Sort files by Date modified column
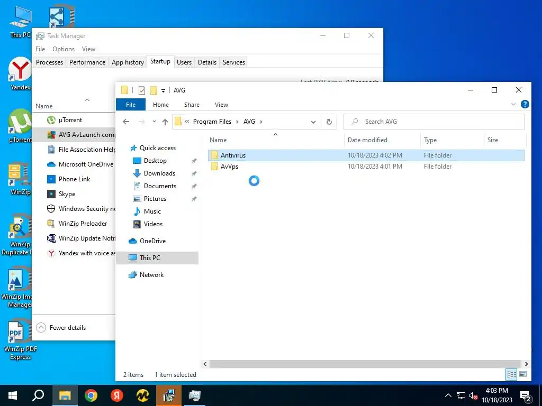542x406 pixels. click(x=382, y=140)
